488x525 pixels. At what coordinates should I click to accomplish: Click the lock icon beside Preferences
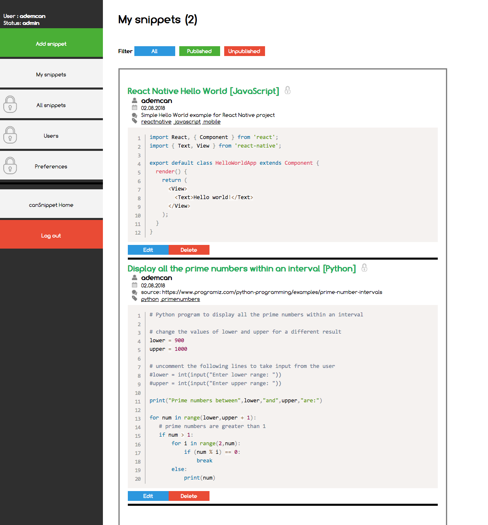[x=10, y=166]
